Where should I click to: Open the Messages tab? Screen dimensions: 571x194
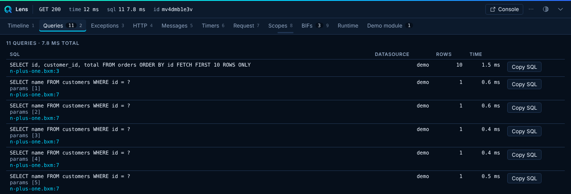point(177,26)
